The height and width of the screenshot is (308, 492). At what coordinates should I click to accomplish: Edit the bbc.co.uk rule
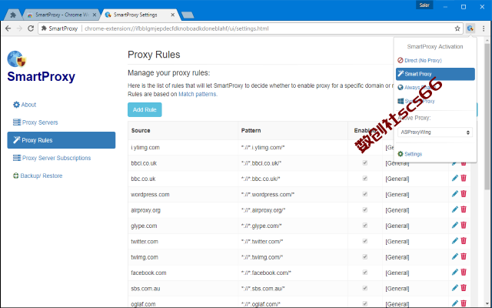click(454, 178)
